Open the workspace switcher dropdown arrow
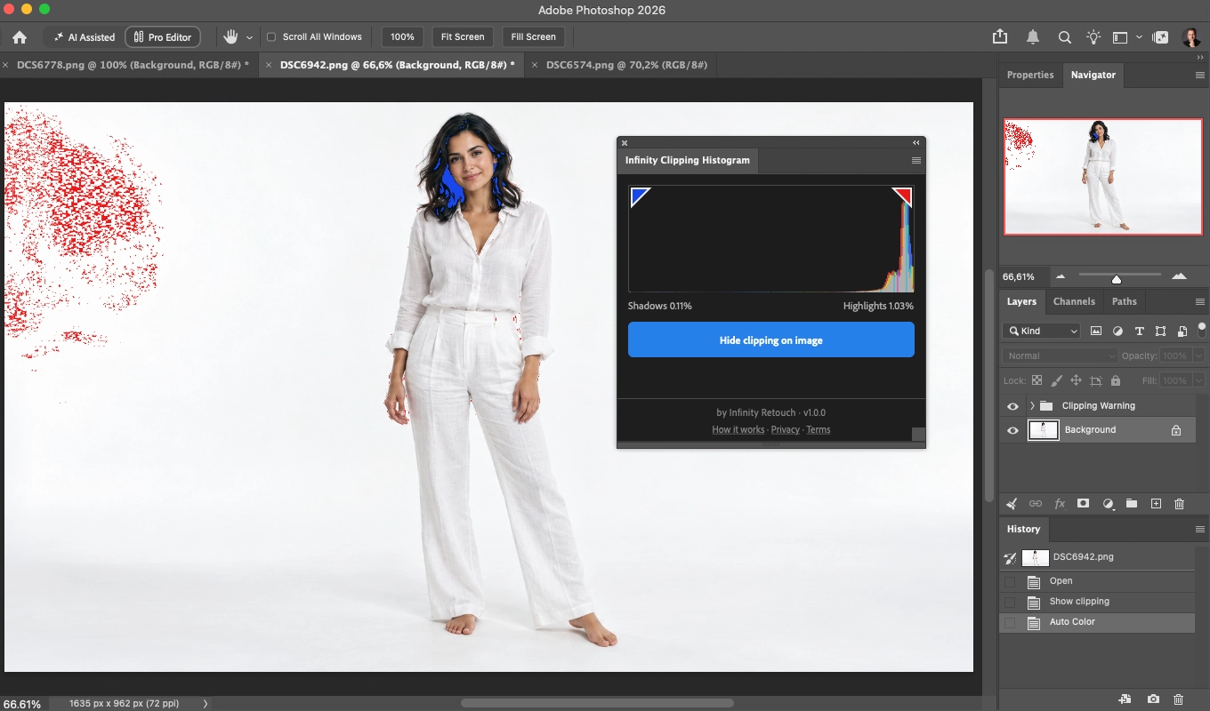 (x=1139, y=37)
